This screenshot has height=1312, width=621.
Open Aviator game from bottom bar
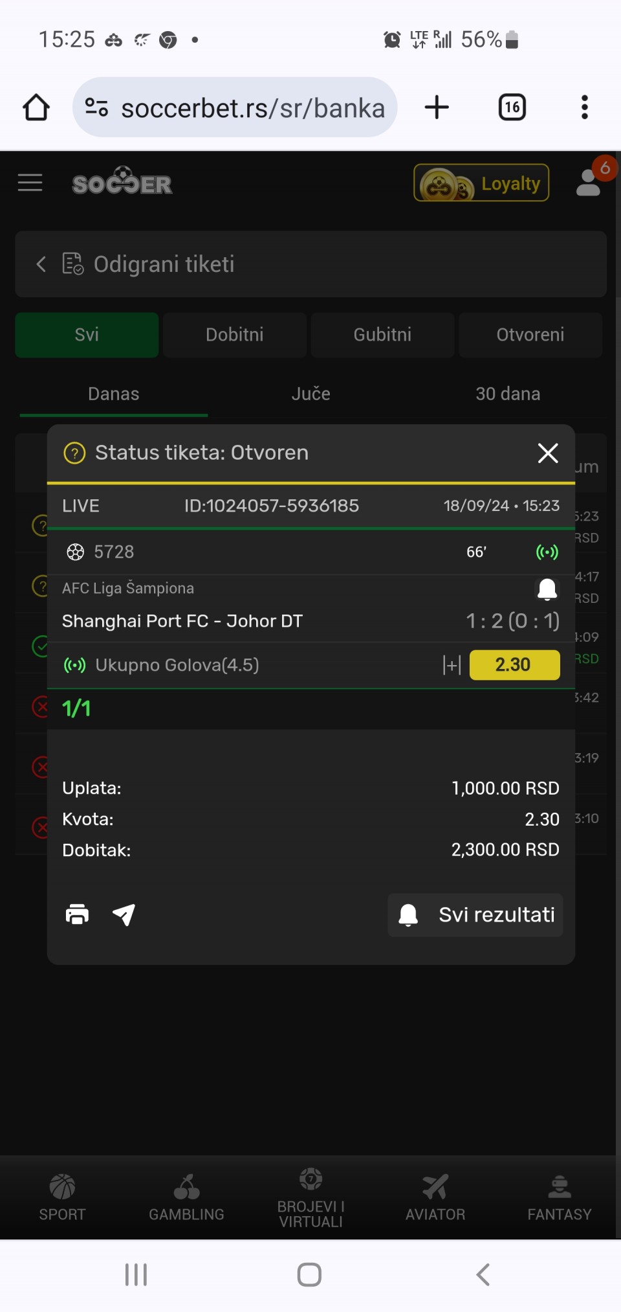point(435,1198)
